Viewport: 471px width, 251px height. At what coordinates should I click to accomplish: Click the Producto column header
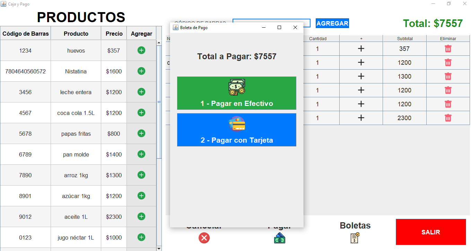pos(76,33)
